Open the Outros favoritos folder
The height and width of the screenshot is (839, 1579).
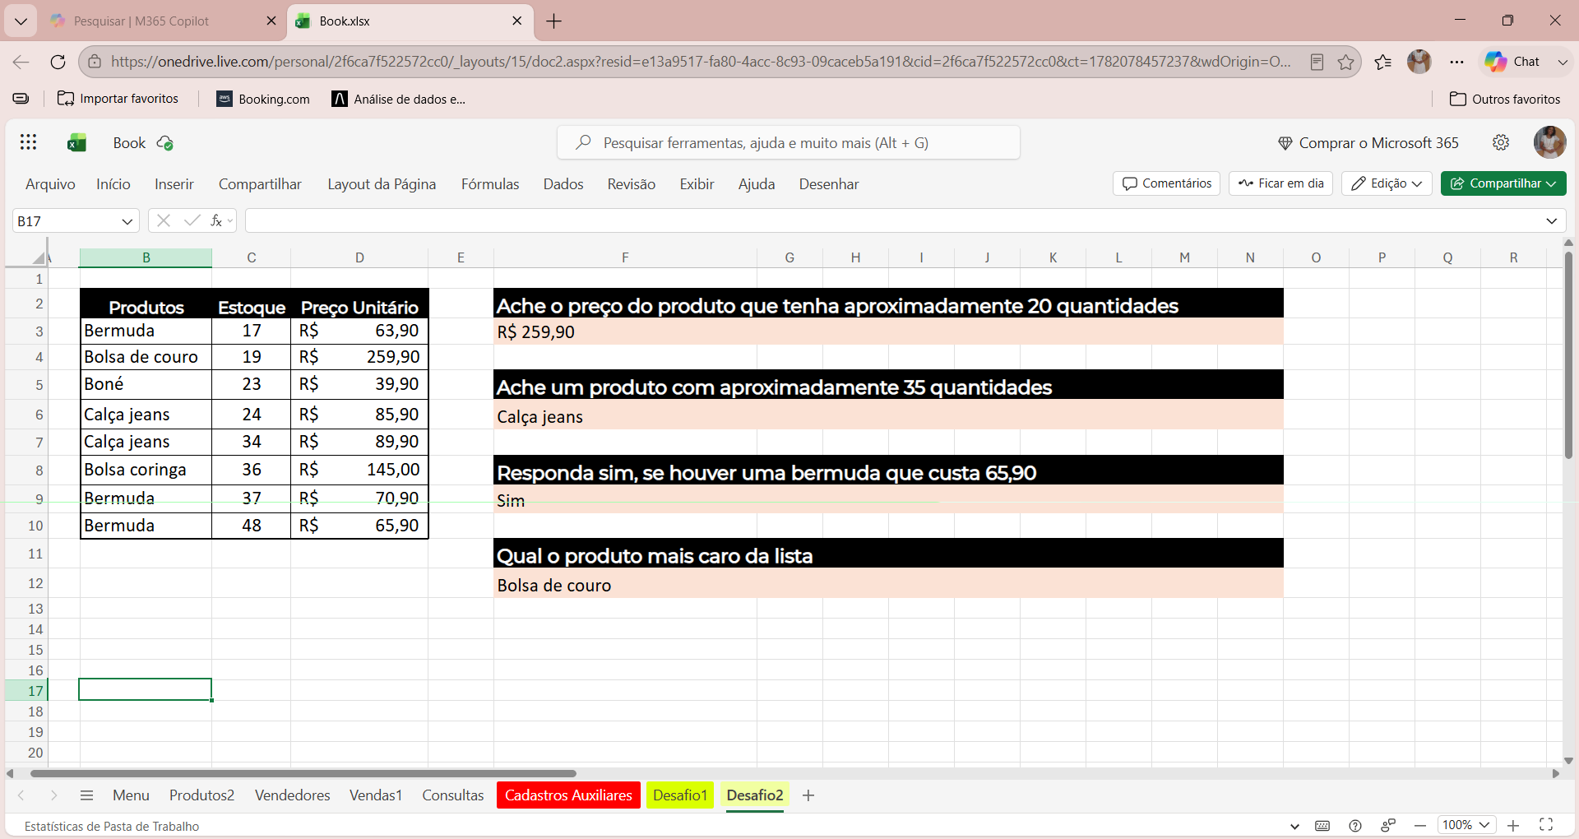click(1504, 99)
